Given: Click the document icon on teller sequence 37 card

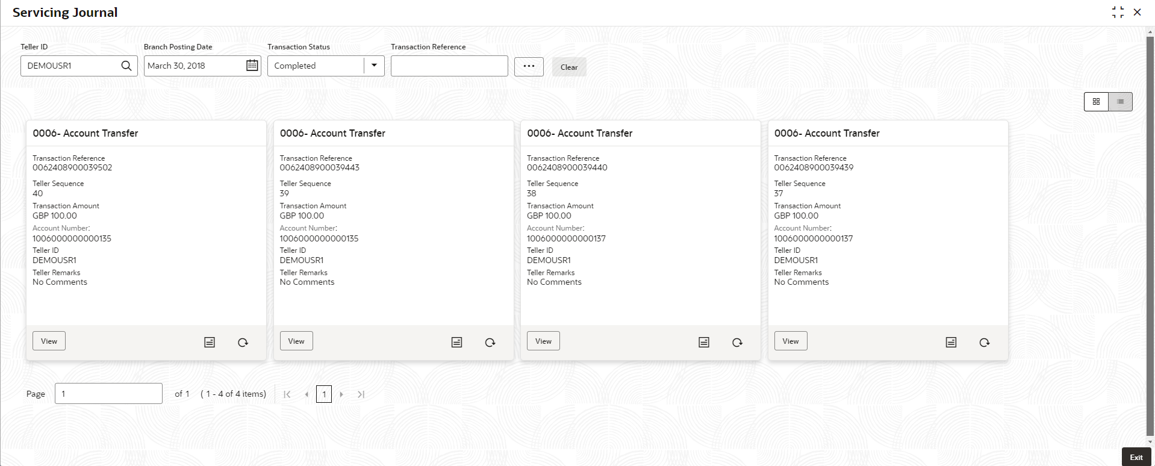Looking at the screenshot, I should [951, 342].
